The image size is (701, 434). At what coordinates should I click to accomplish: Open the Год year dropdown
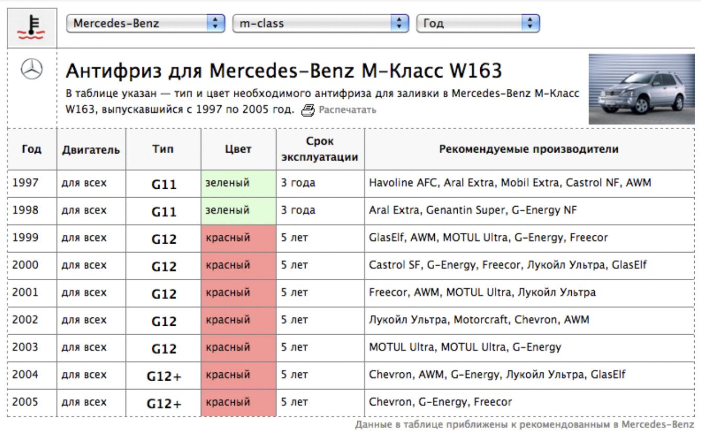[478, 24]
